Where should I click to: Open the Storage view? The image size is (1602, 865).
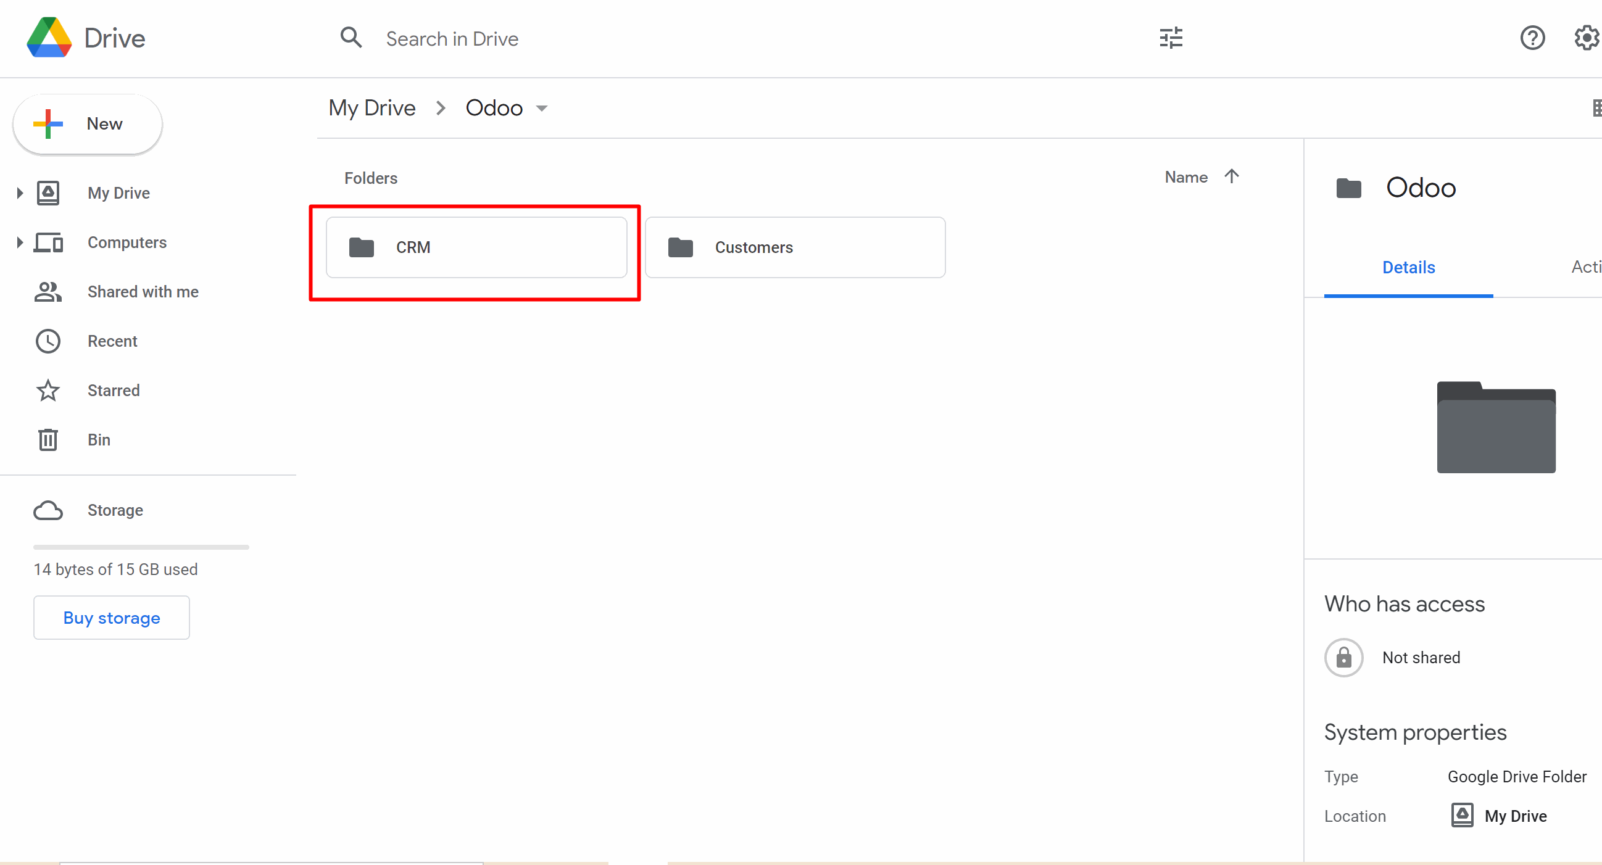click(x=115, y=510)
